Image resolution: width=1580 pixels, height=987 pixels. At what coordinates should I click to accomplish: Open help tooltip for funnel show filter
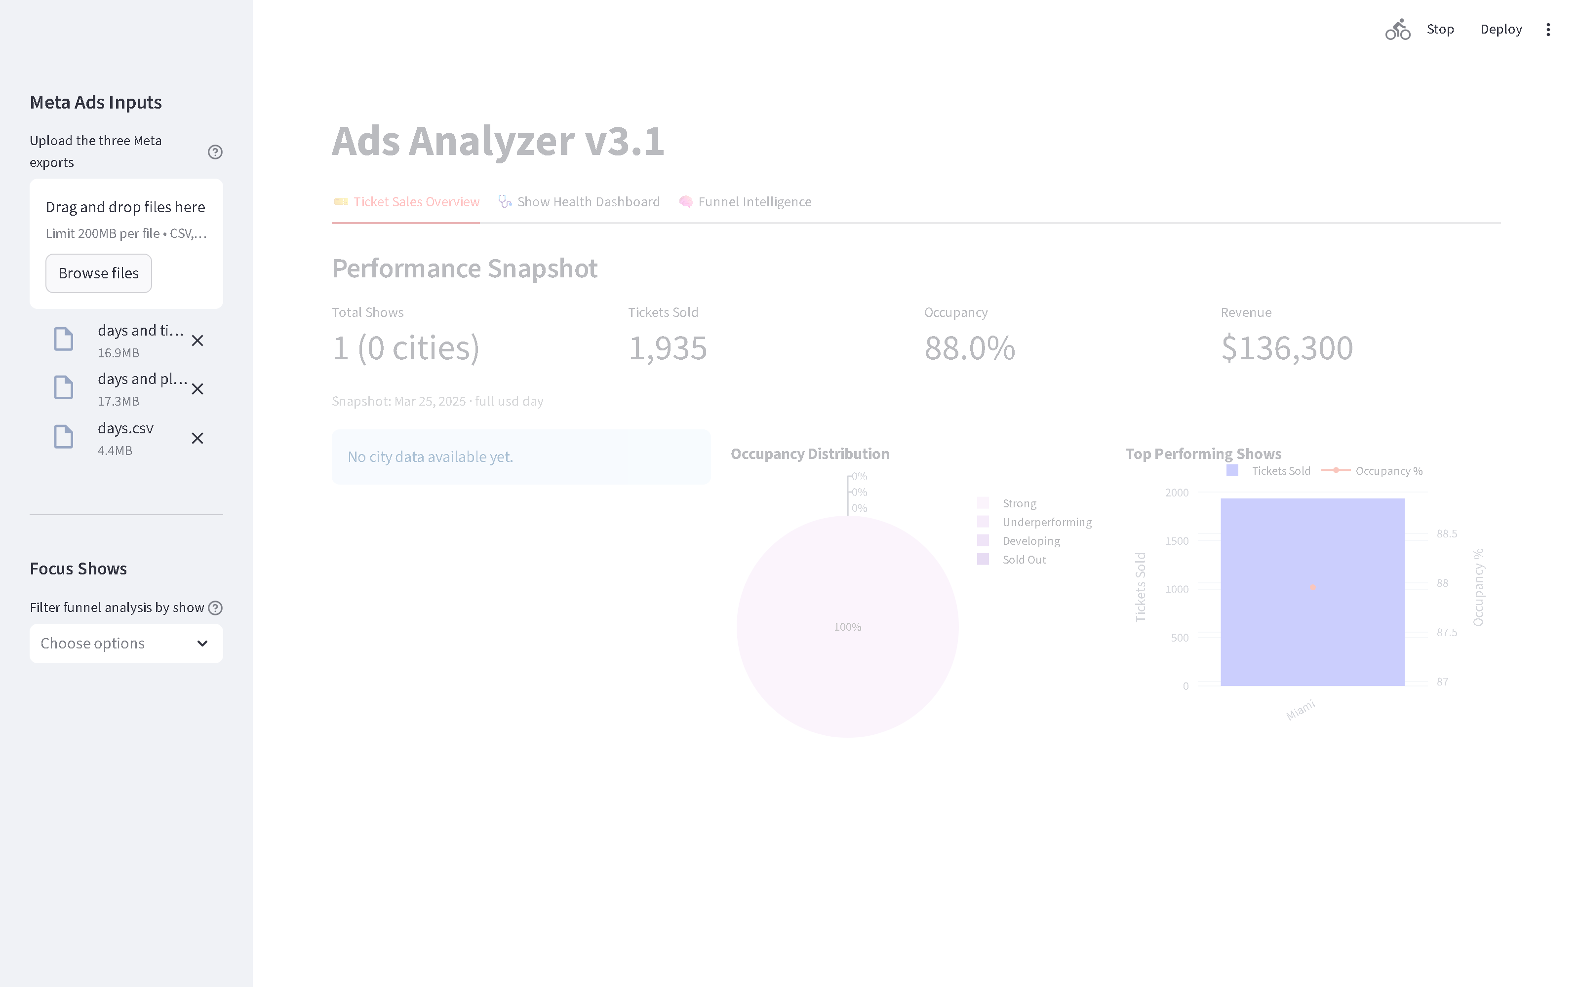click(215, 607)
